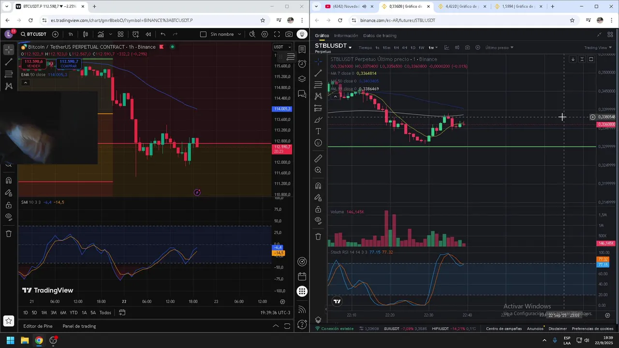This screenshot has height=348, width=619.
Task: Click the COMPRAR buy price button
Action: 69,63
